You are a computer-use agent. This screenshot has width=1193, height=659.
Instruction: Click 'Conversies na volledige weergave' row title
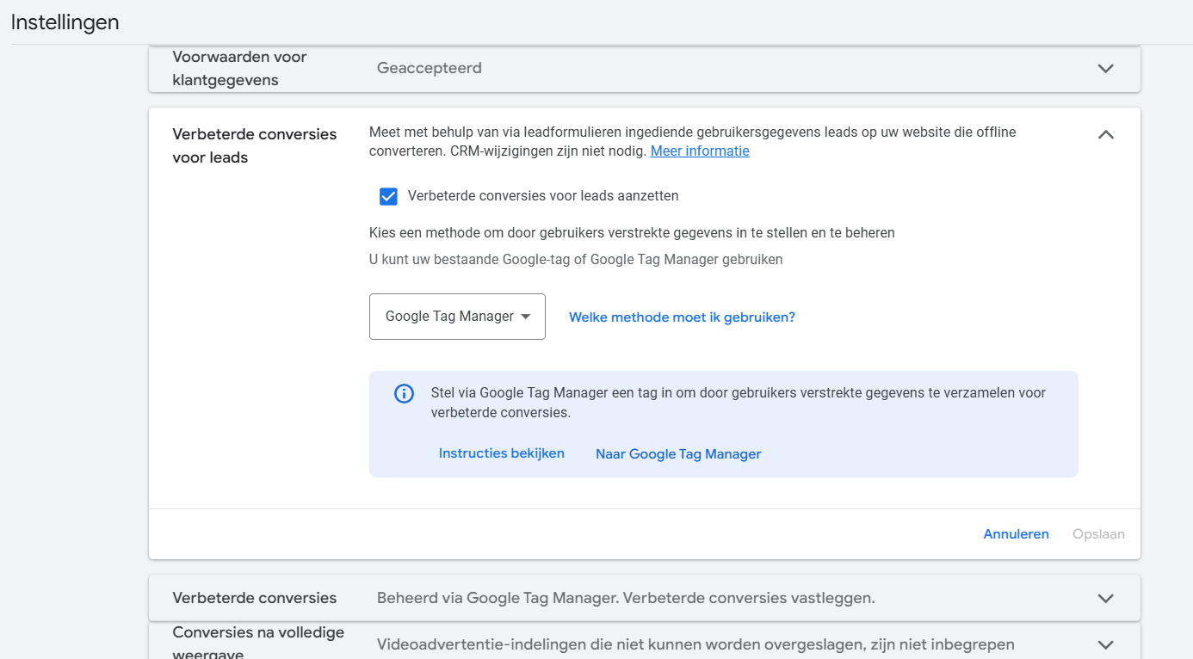coord(258,644)
